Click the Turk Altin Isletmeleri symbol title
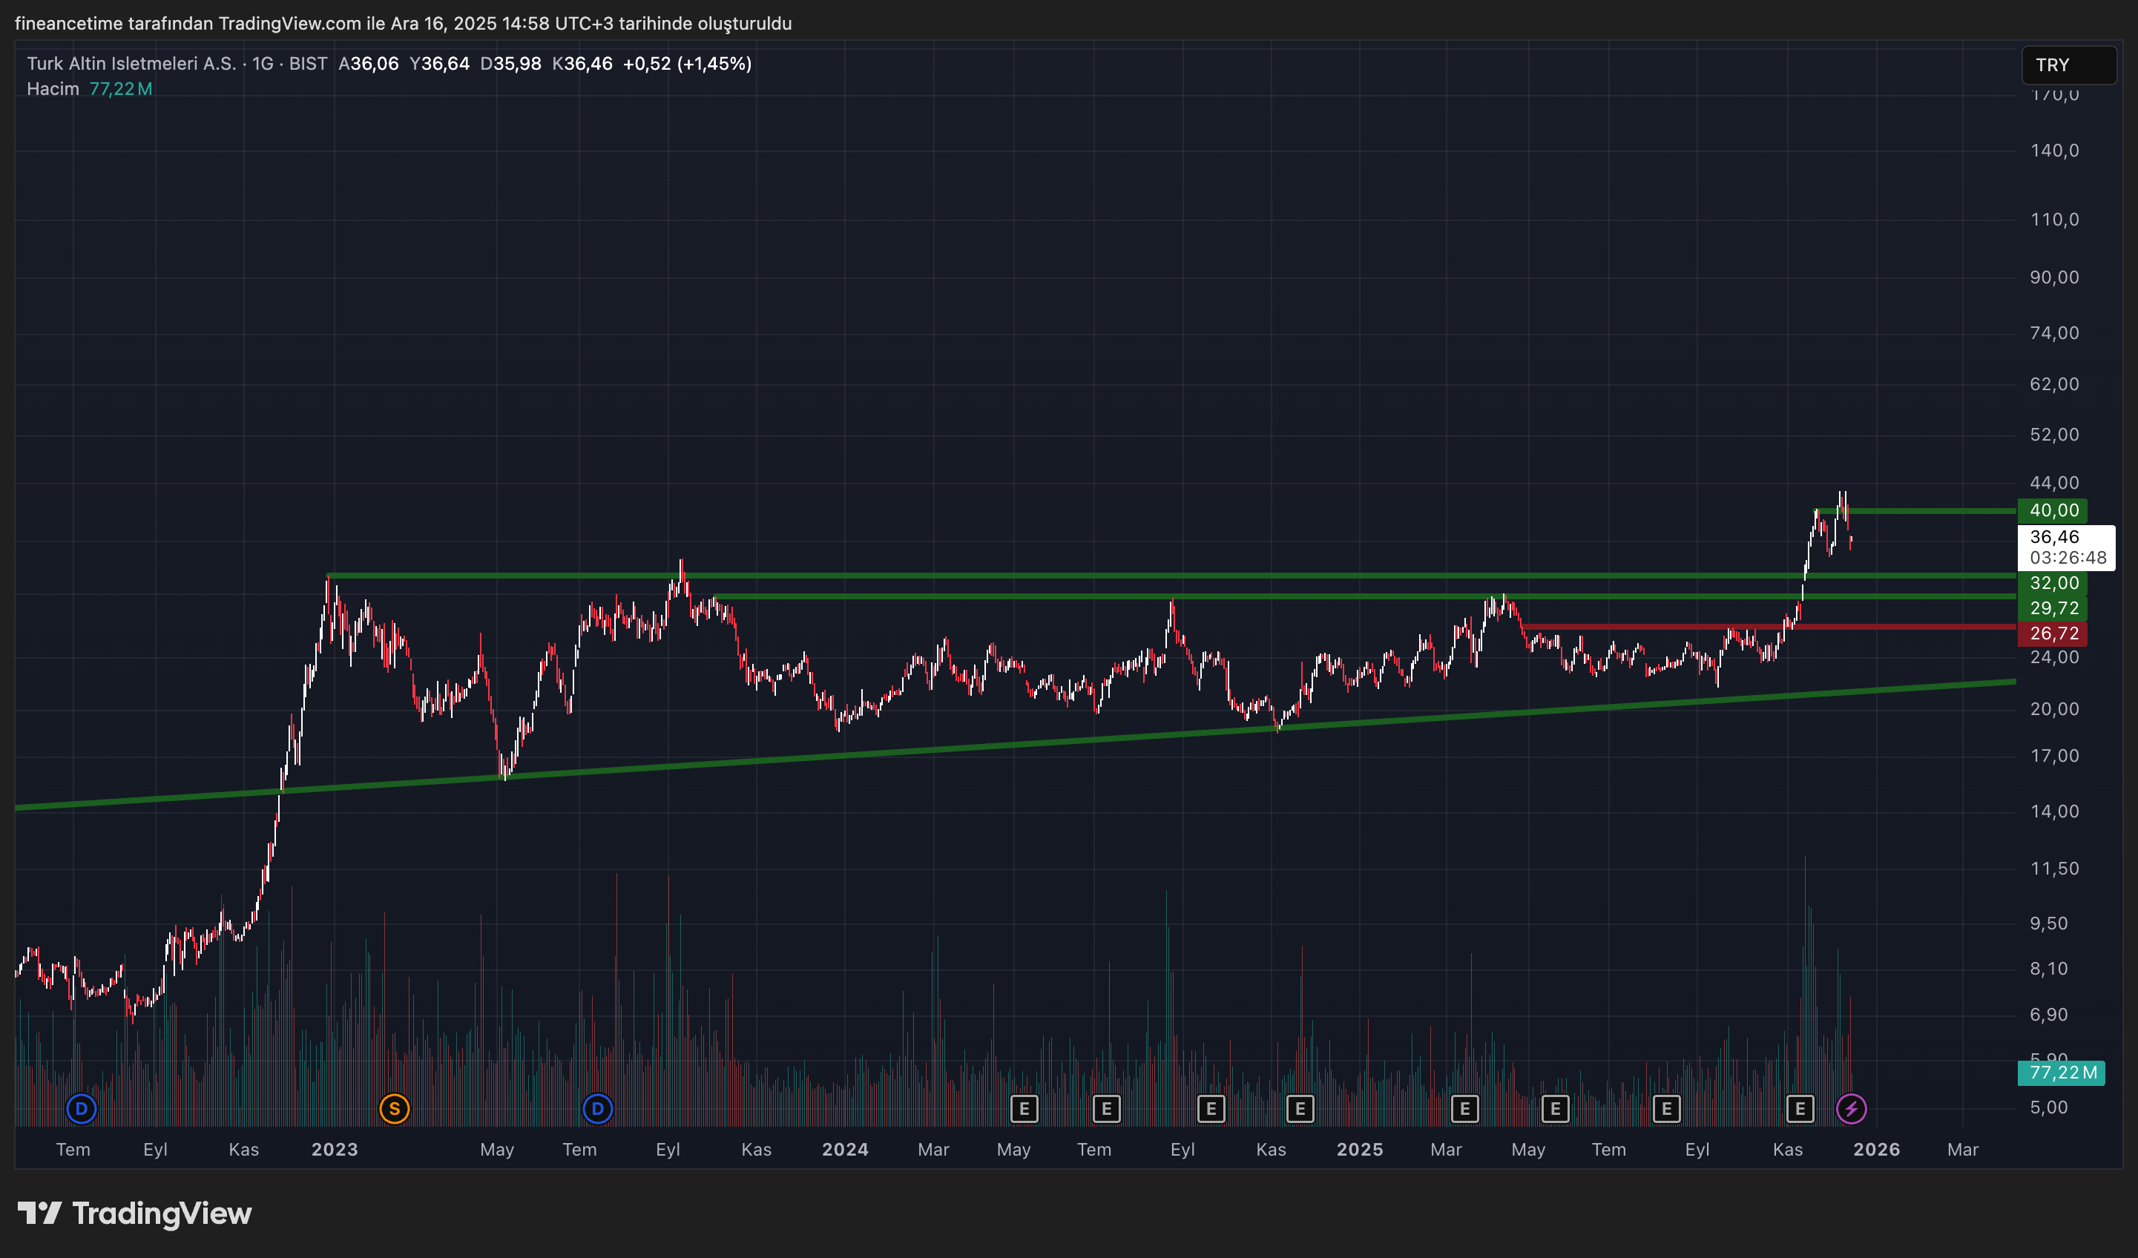Screen dimensions: 2138x1258 (131, 64)
